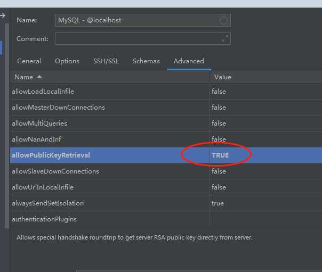Switch to the Schemas tab

[x=146, y=61]
